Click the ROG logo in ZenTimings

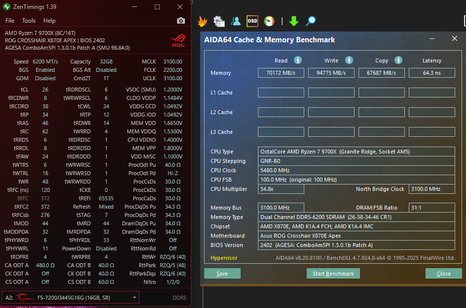coord(178,41)
